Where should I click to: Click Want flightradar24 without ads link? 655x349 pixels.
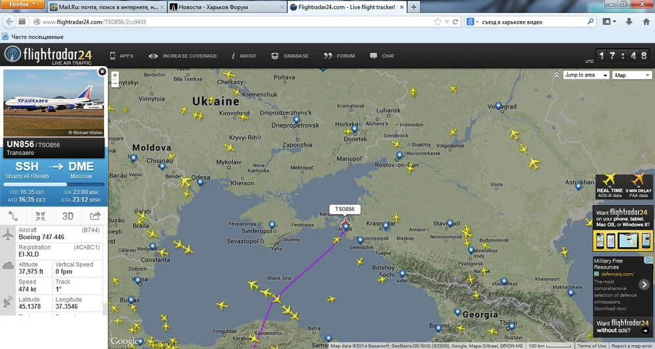coord(622,327)
